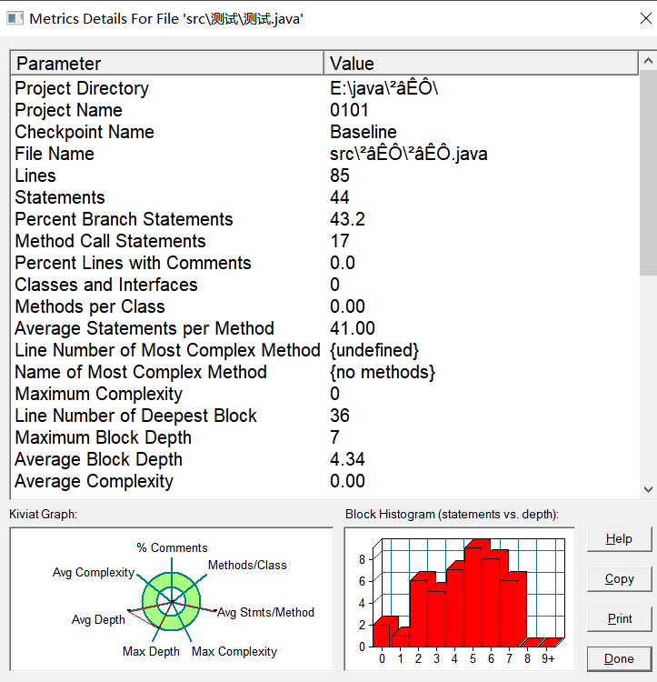Select Method Call Statements row

(x=324, y=241)
